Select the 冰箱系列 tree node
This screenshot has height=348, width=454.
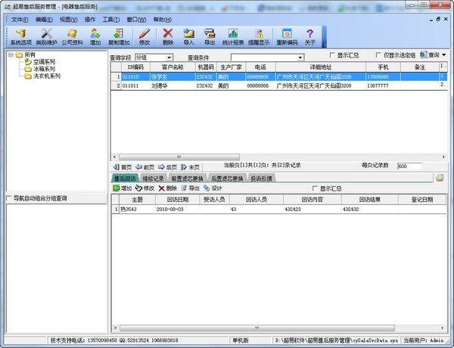point(44,69)
